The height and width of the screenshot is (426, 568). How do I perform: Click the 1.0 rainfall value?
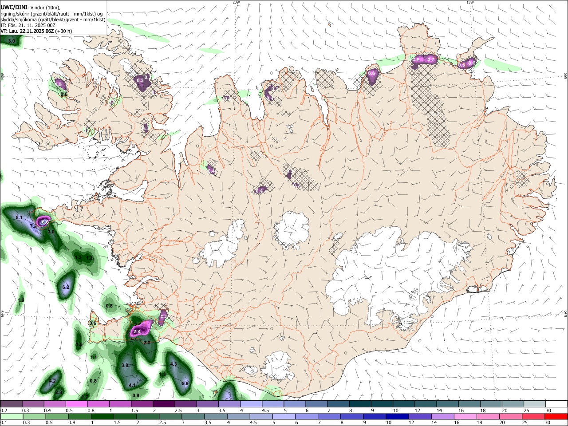tap(21, 300)
